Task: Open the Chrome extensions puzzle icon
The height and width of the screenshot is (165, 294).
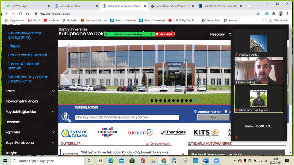Action: (274, 13)
